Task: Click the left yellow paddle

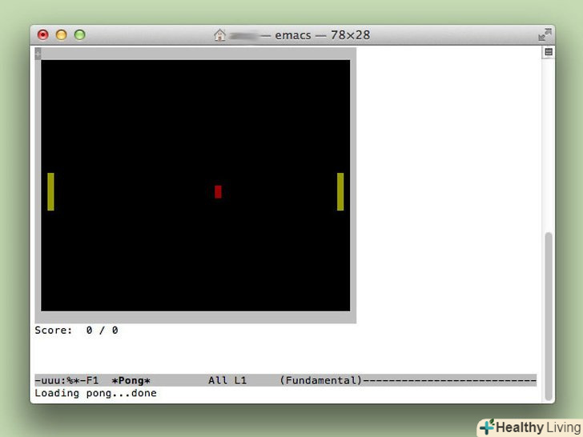Action: 51,192
